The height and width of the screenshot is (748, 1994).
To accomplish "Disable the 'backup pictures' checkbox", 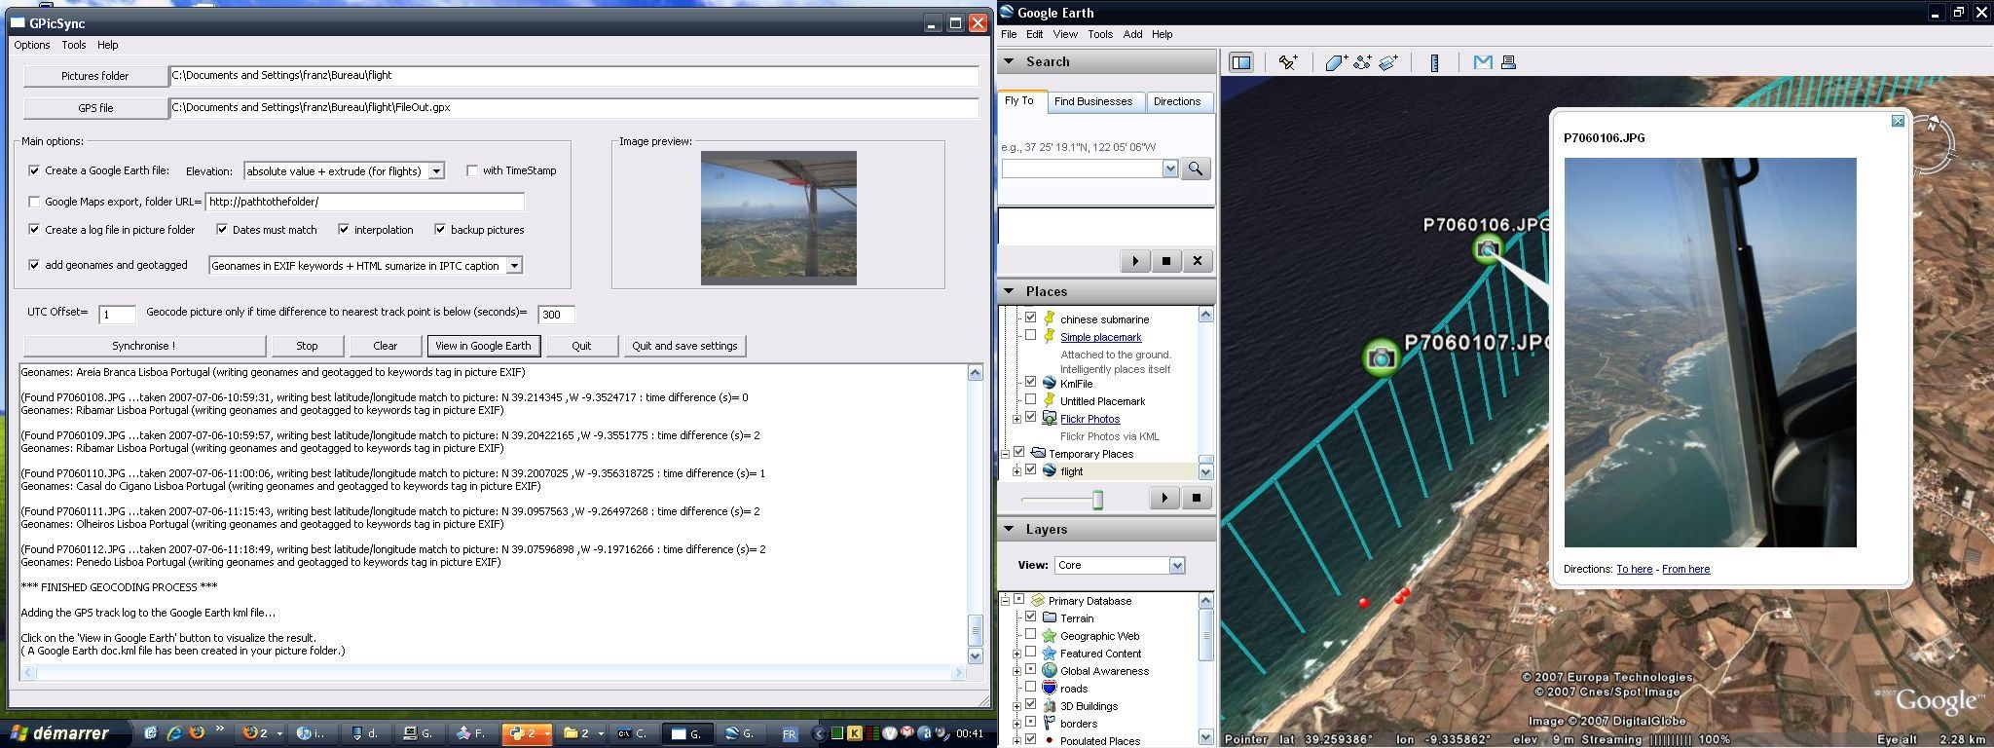I will pyautogui.click(x=440, y=230).
